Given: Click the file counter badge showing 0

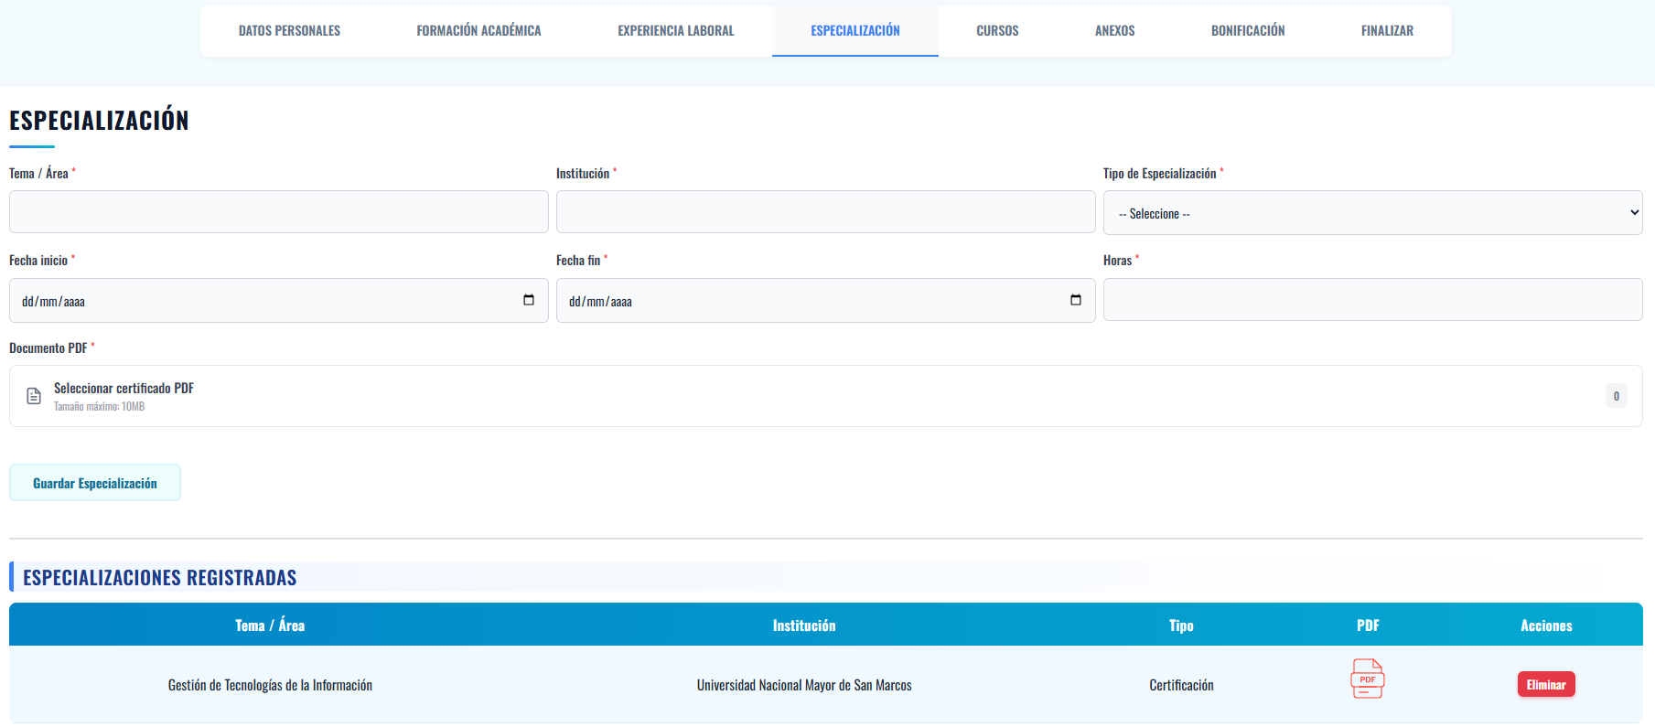Looking at the screenshot, I should (x=1617, y=396).
